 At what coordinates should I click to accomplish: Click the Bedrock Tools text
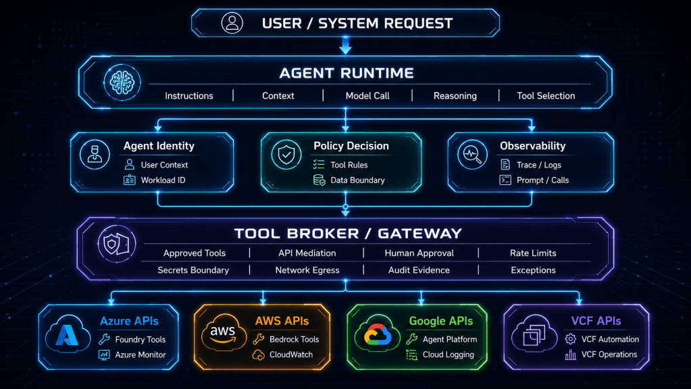pos(294,339)
